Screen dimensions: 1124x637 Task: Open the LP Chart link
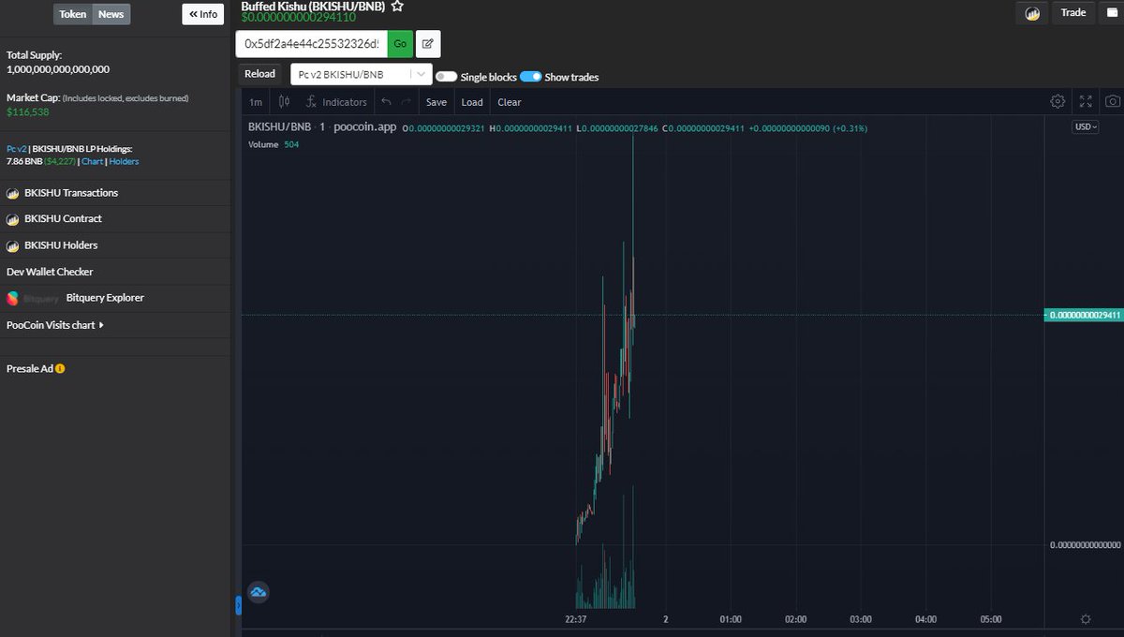(92, 162)
